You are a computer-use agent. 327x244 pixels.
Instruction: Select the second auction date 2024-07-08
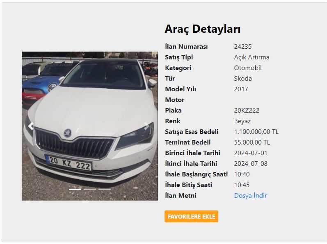tap(251, 163)
